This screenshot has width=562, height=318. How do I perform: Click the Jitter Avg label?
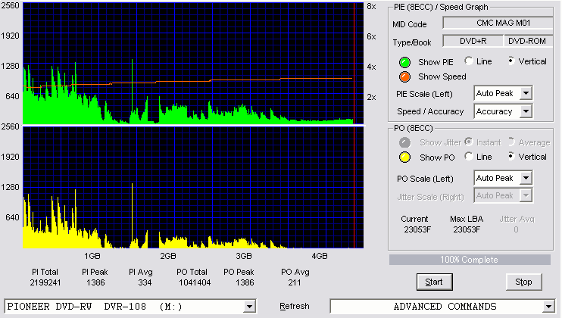pyautogui.click(x=517, y=219)
